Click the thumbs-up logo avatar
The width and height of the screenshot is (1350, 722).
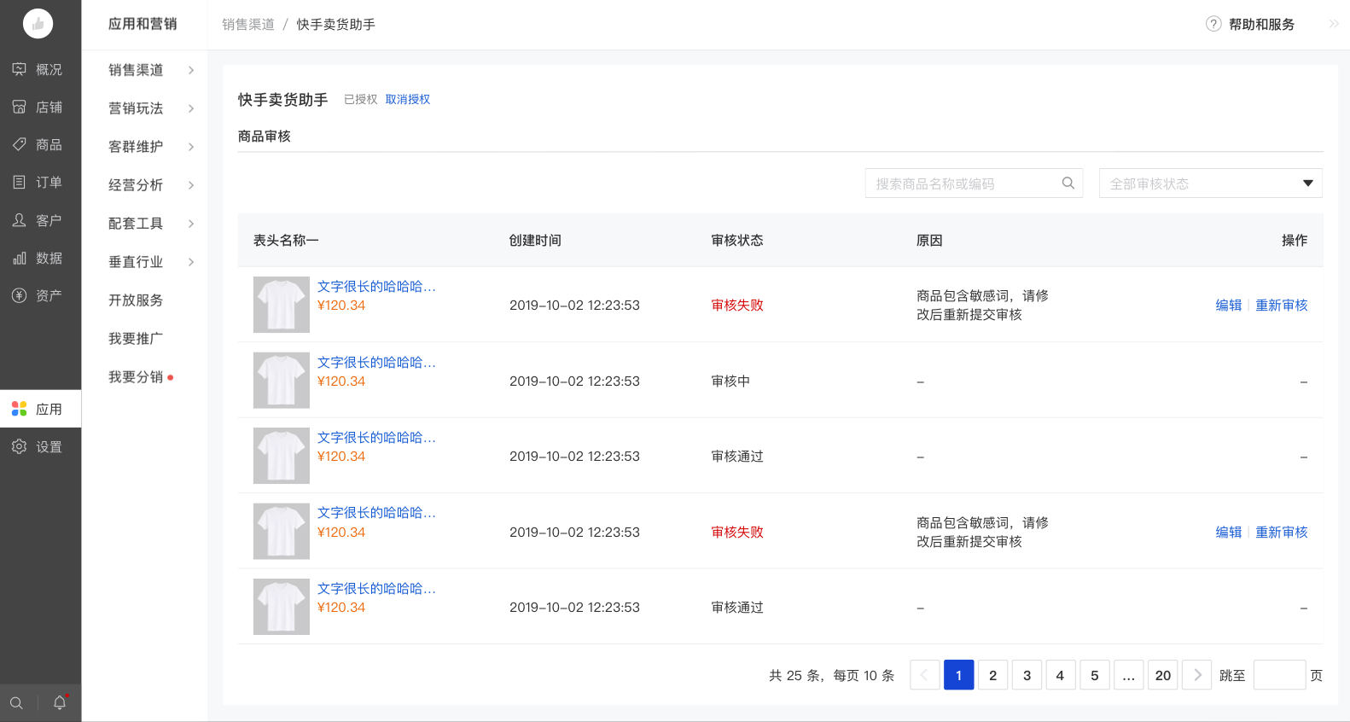coord(38,24)
